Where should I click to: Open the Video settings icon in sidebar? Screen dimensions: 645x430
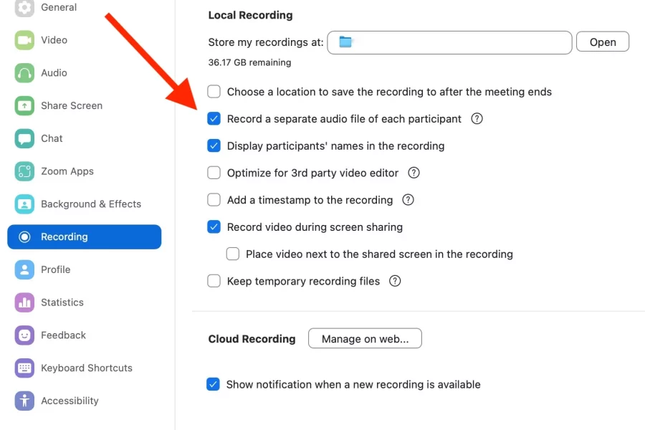24,40
